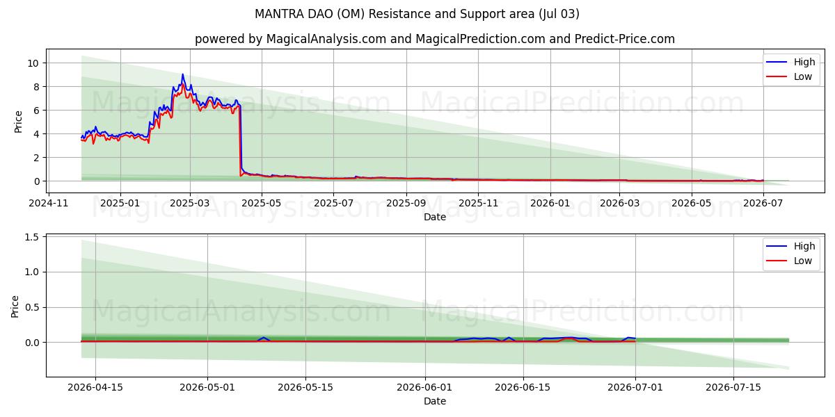The height and width of the screenshot is (417, 835).
Task: Click the '2024-11' x-axis label
Action: [47, 204]
